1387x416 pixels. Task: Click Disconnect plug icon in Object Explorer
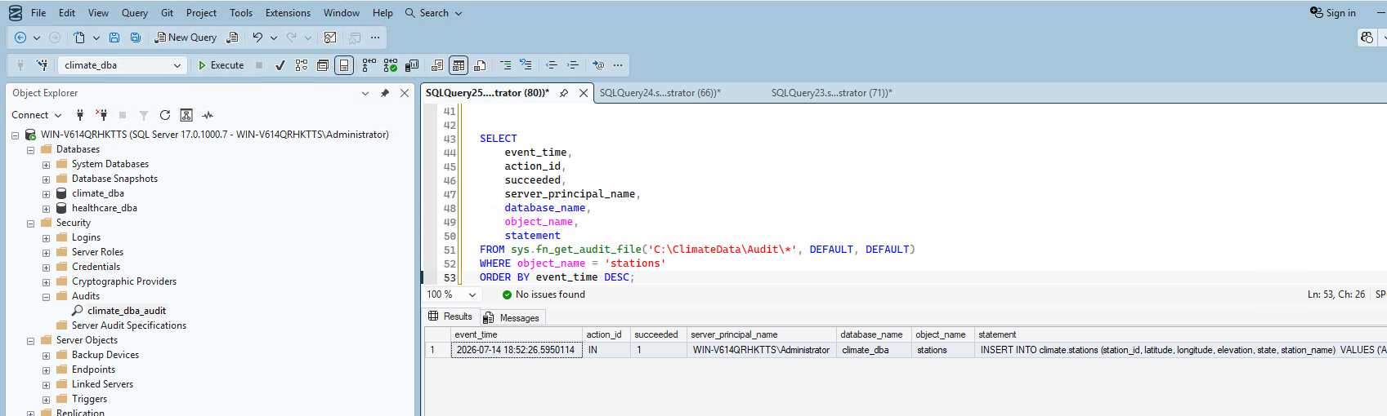pos(101,115)
